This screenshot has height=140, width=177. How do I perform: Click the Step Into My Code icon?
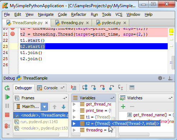coord(103,87)
